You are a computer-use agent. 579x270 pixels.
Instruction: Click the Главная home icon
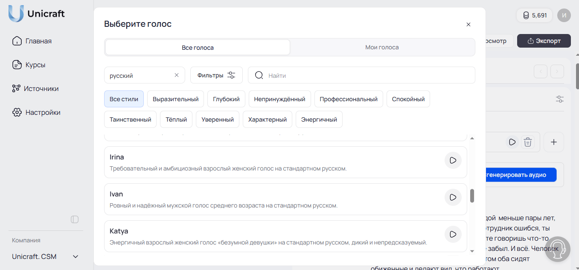[x=17, y=41]
